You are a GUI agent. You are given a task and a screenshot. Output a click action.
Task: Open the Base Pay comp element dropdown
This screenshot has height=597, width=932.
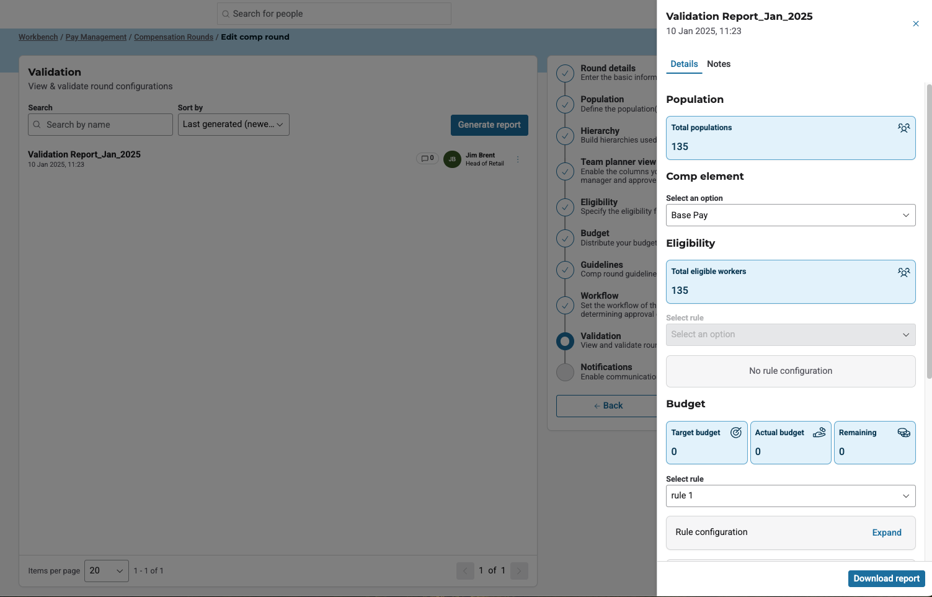point(790,215)
